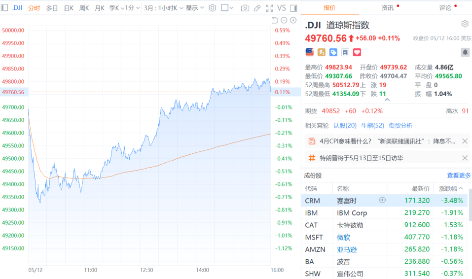
Task: Dismiss the 4月CPI news banner
Action: point(465,141)
